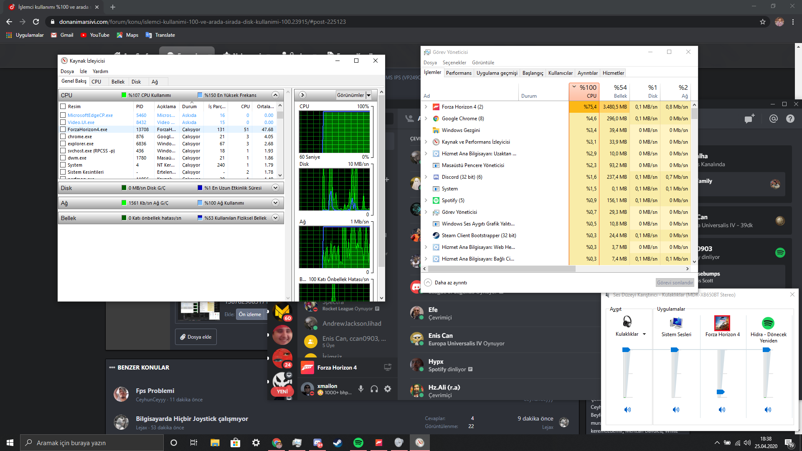Check the Video.UI.exe process checkbox

[63, 122]
